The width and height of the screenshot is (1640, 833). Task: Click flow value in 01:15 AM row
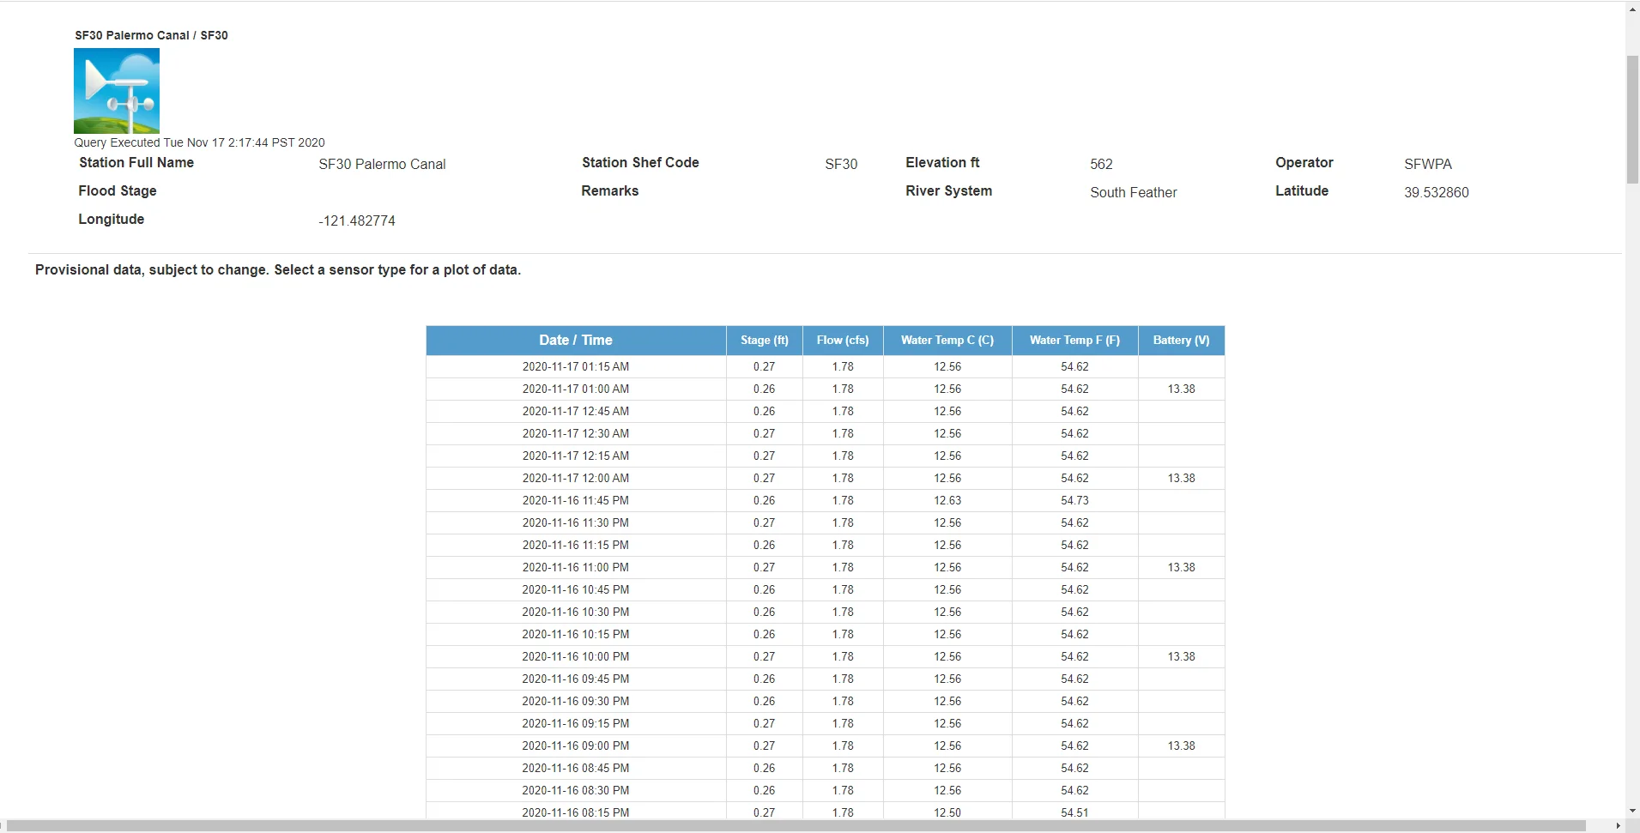pyautogui.click(x=843, y=366)
